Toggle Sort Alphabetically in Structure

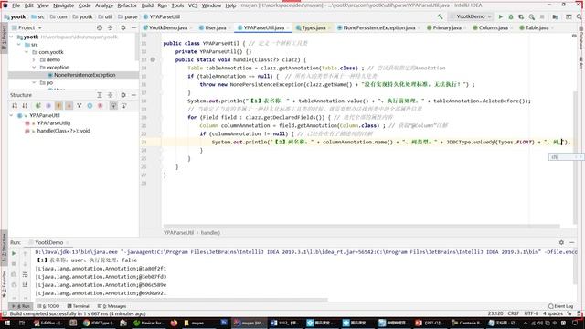[25, 106]
